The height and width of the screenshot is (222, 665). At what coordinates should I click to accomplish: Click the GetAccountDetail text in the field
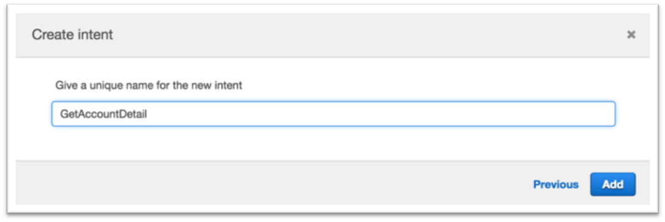tap(103, 114)
